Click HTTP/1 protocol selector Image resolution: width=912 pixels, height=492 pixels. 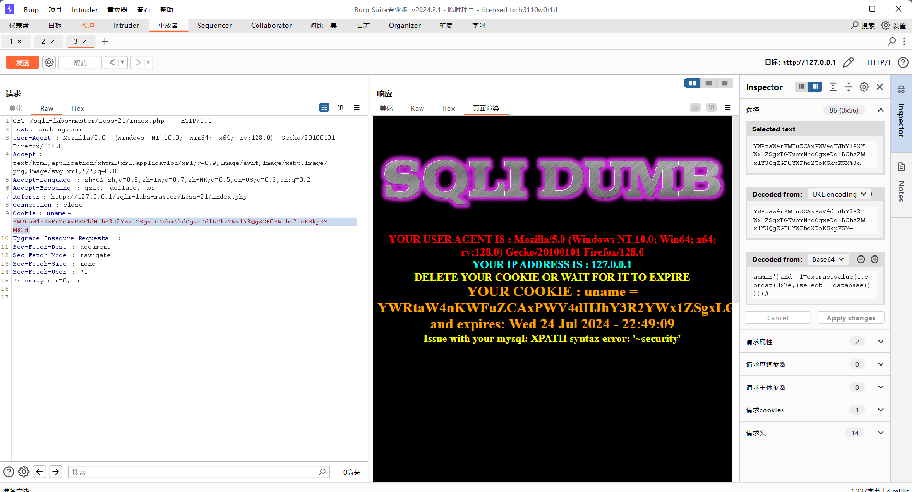[x=878, y=62]
